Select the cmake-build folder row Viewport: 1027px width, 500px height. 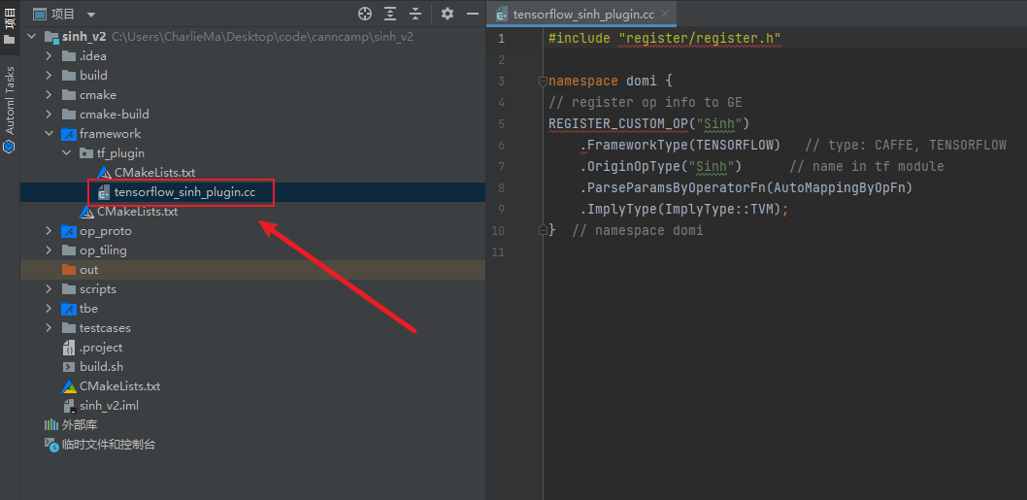(x=252, y=114)
